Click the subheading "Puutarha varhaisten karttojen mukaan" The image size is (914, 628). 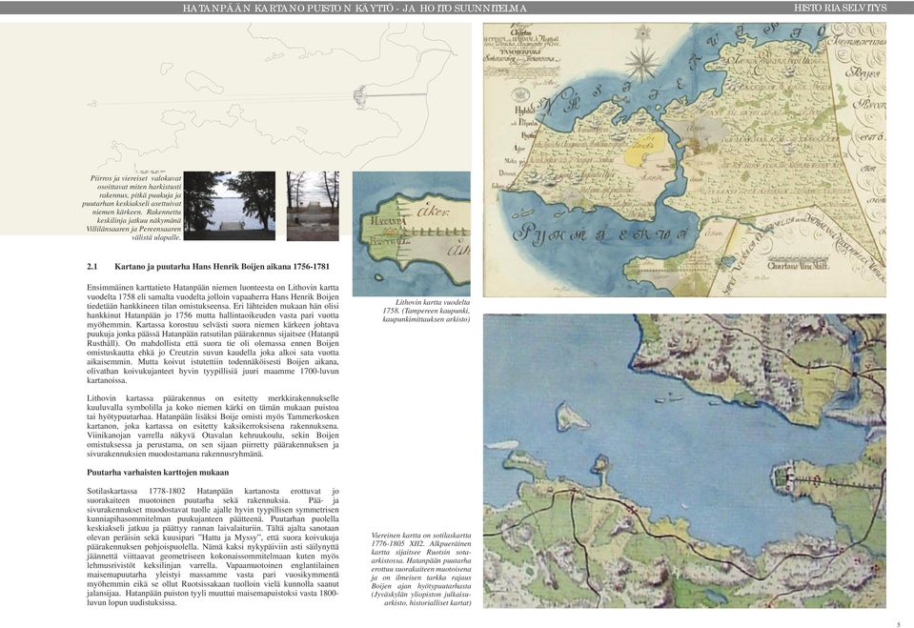[158, 473]
